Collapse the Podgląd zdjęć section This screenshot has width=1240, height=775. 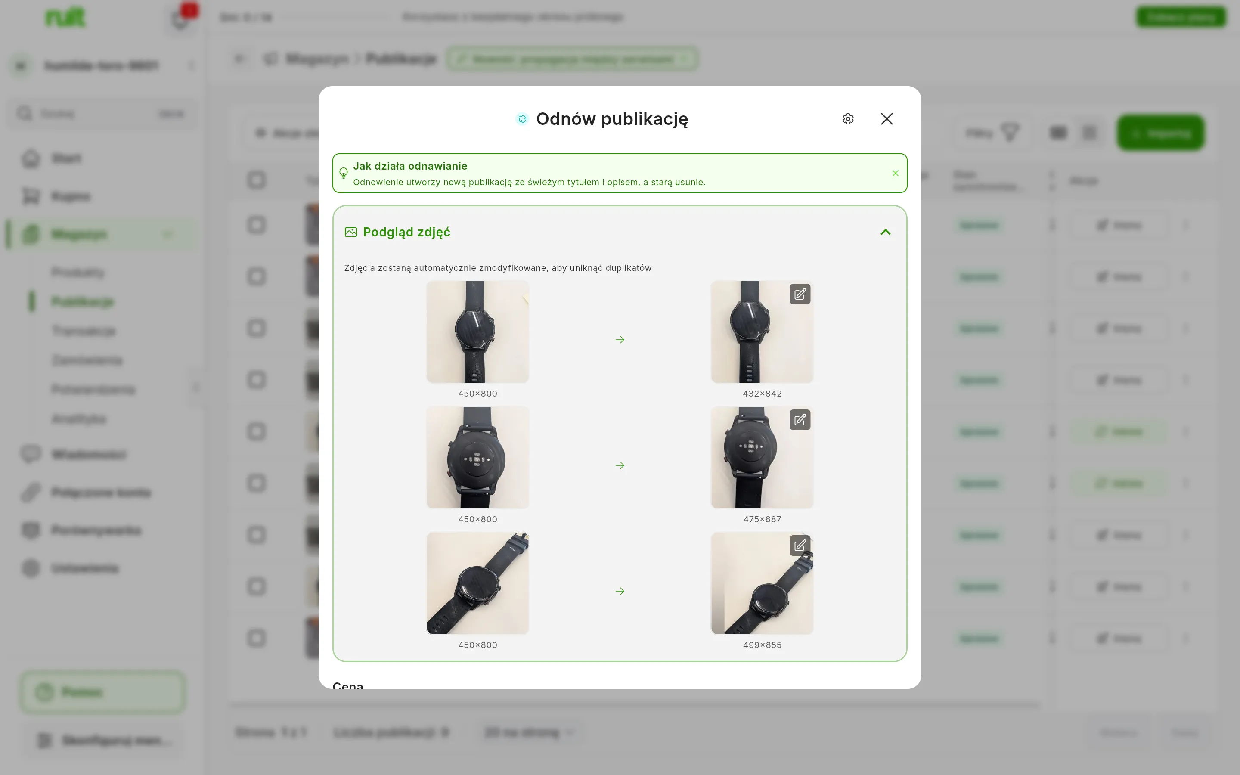tap(885, 232)
